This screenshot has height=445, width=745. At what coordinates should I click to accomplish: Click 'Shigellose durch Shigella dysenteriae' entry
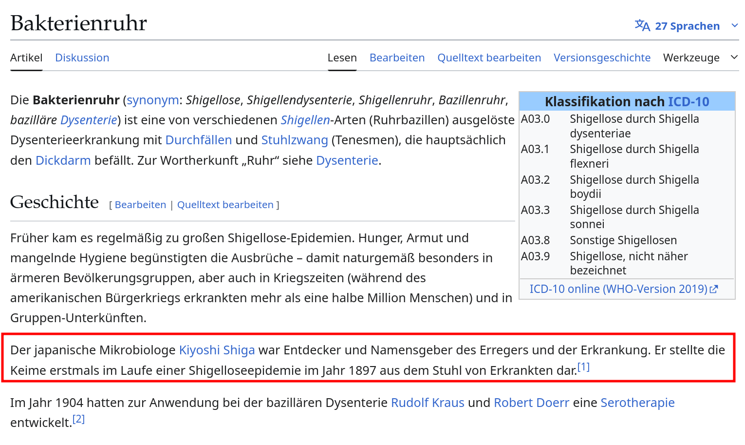coord(634,126)
